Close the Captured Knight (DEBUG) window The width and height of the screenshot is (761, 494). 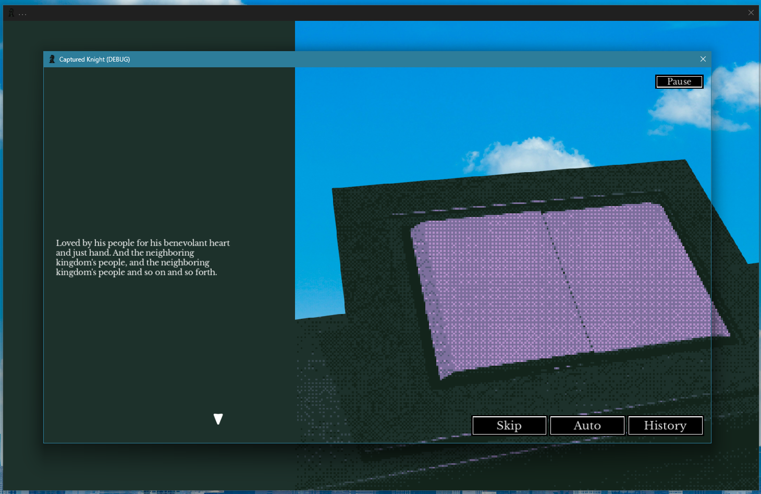click(703, 59)
